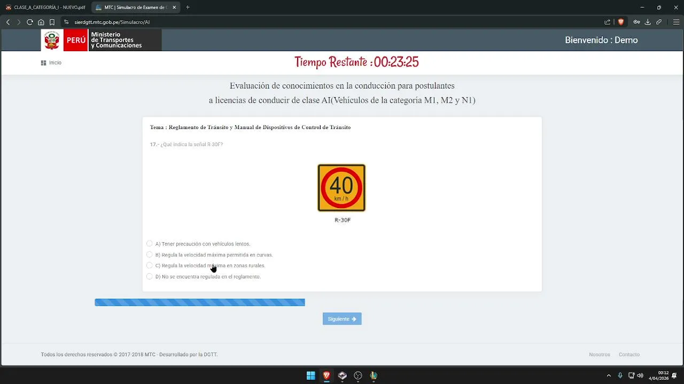
Task: Click the question text about señal R-30F
Action: pyautogui.click(x=186, y=145)
